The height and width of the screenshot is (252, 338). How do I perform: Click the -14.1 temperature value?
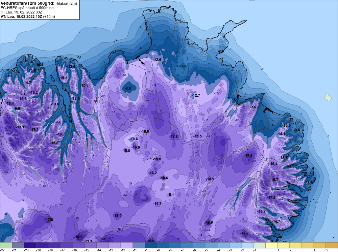tap(281, 134)
